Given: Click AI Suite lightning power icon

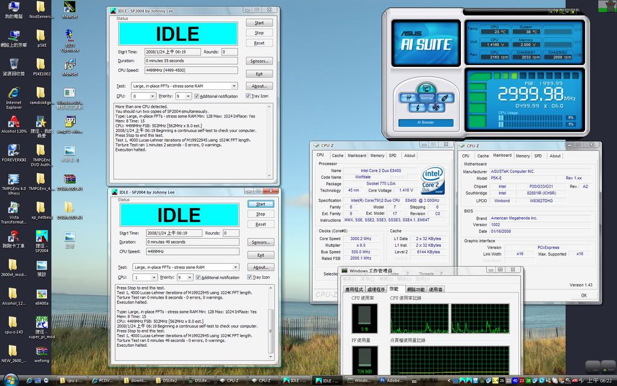Looking at the screenshot, I should (418, 107).
